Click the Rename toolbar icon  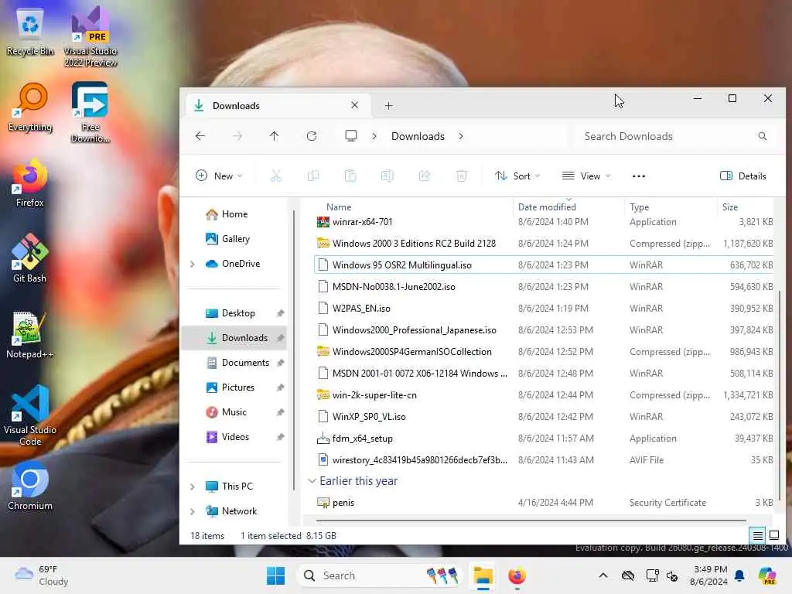click(387, 176)
